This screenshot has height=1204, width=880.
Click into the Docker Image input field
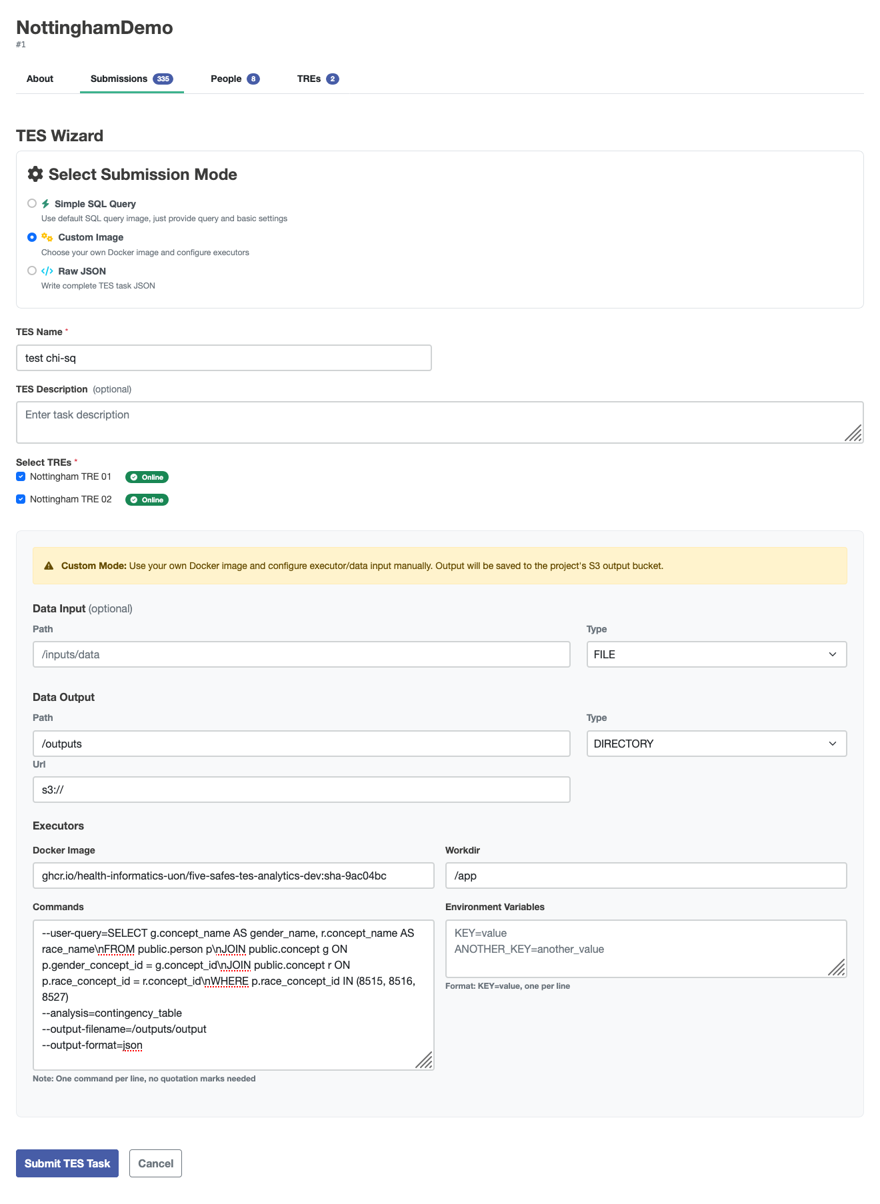(233, 876)
